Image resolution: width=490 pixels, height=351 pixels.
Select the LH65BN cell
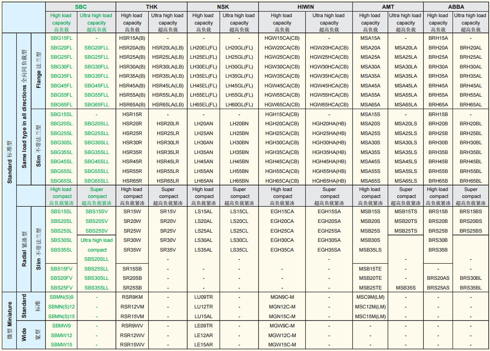(239, 181)
